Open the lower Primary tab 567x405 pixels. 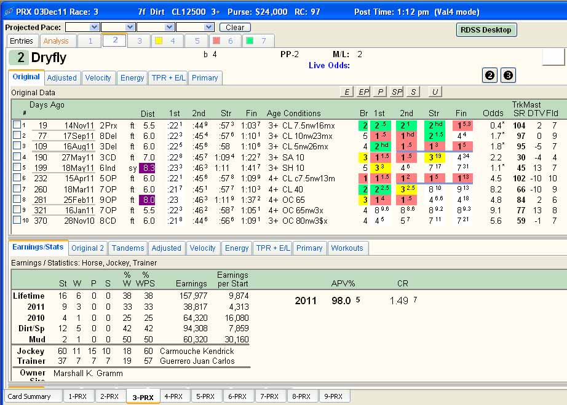pyautogui.click(x=309, y=248)
